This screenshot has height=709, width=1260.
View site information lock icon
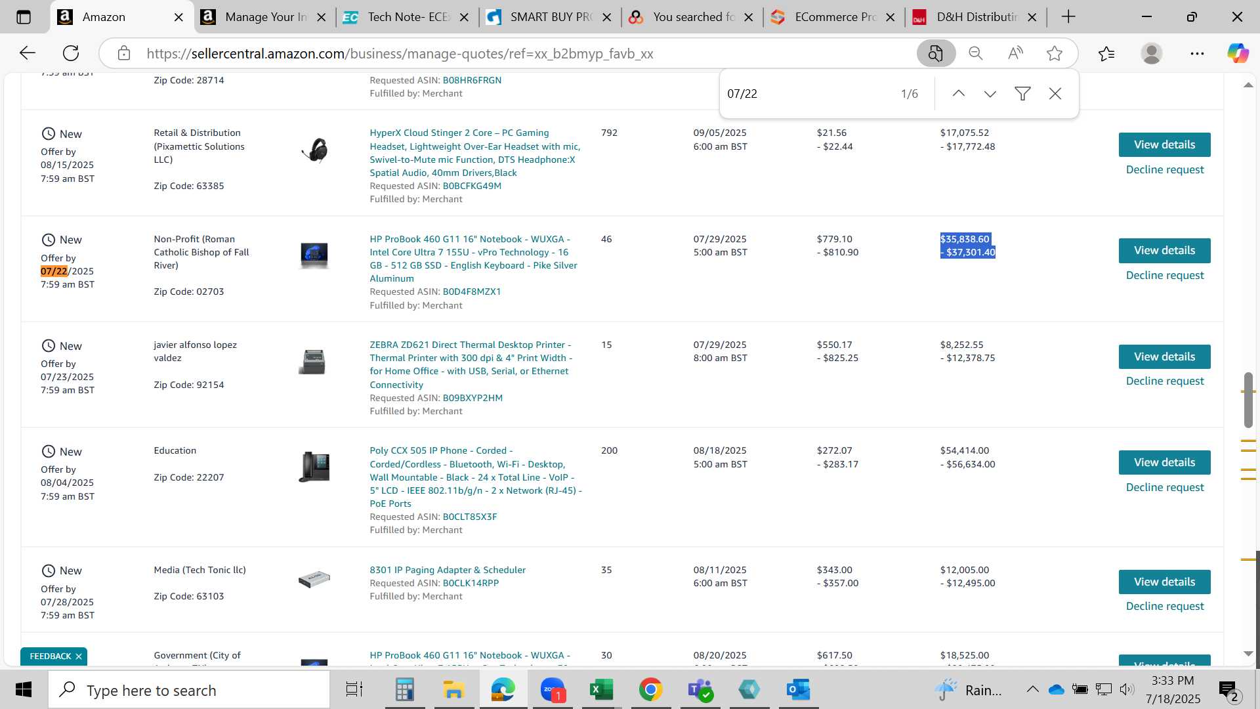(x=124, y=53)
